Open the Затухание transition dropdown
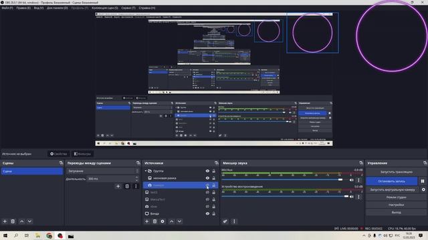This screenshot has height=240, width=428. point(102,171)
